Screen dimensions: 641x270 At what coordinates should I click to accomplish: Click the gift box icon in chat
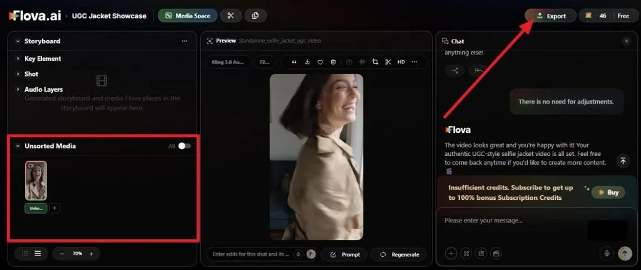point(481,254)
